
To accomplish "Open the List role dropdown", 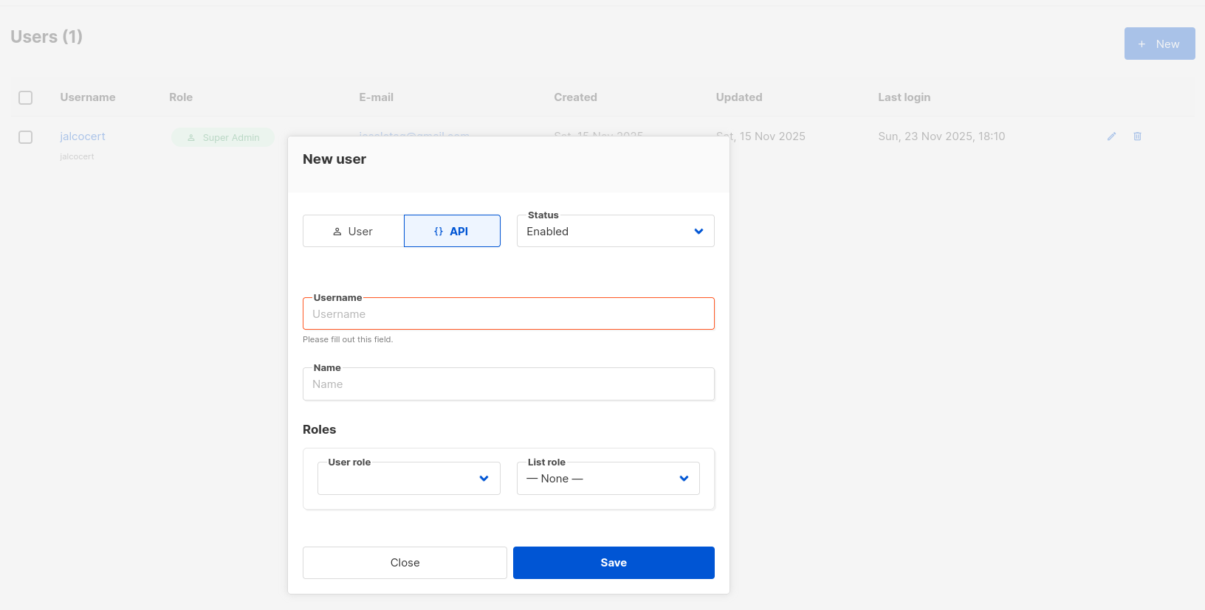I will pyautogui.click(x=608, y=479).
